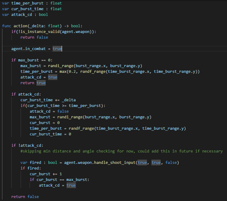
Task: Click the 'attack_cd = false' line
Action: tap(49, 111)
